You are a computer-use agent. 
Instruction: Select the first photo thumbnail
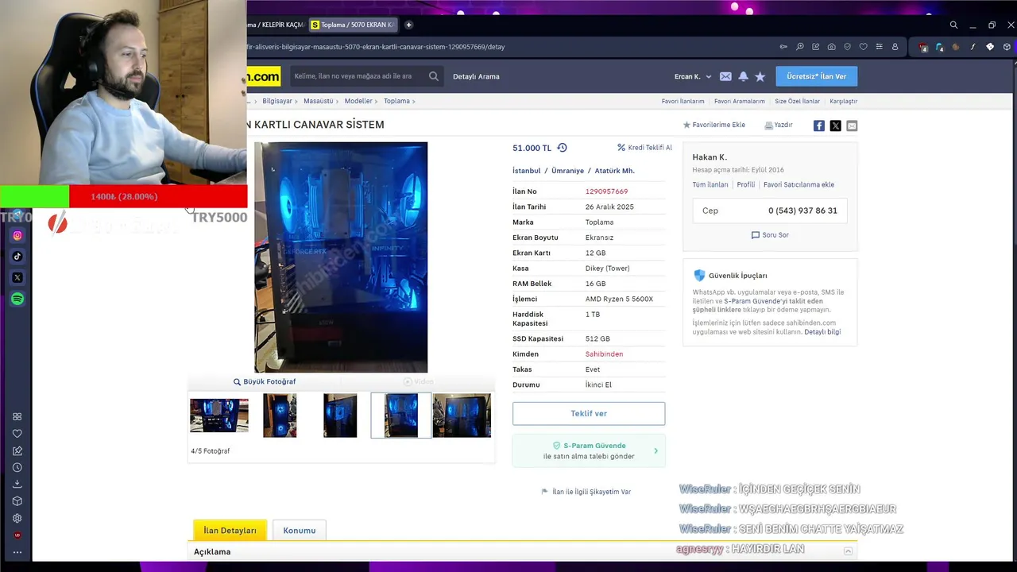pyautogui.click(x=219, y=415)
